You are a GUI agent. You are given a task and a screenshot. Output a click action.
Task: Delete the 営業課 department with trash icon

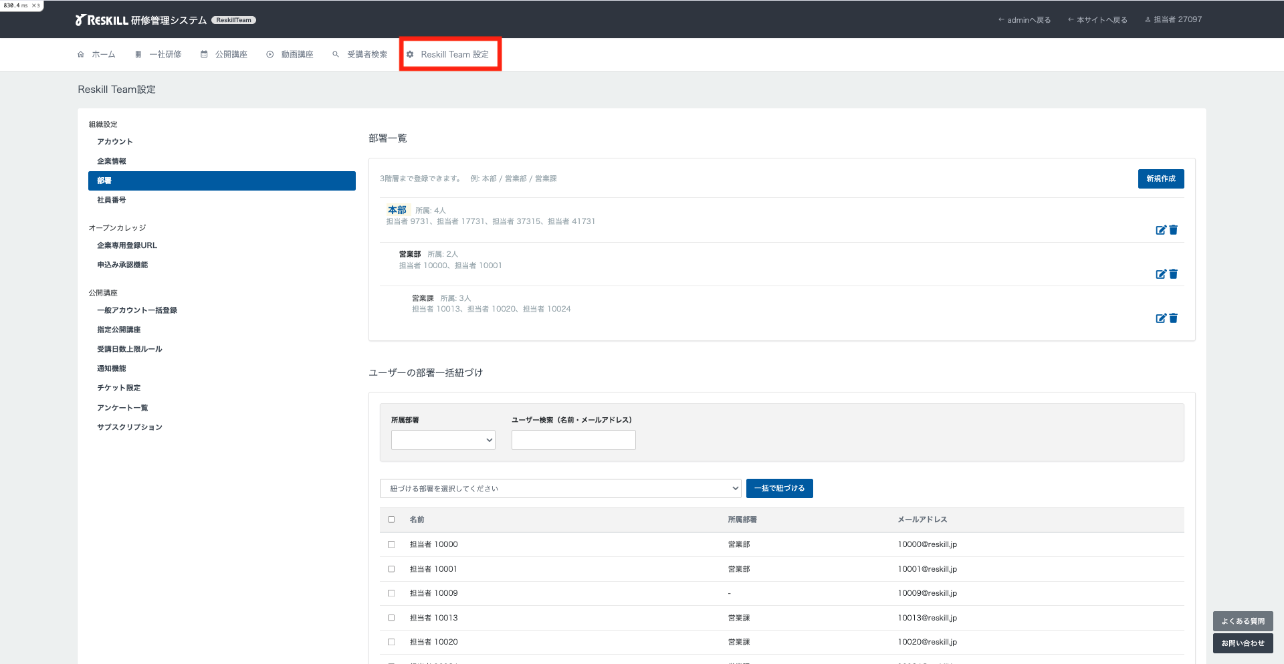(1173, 318)
